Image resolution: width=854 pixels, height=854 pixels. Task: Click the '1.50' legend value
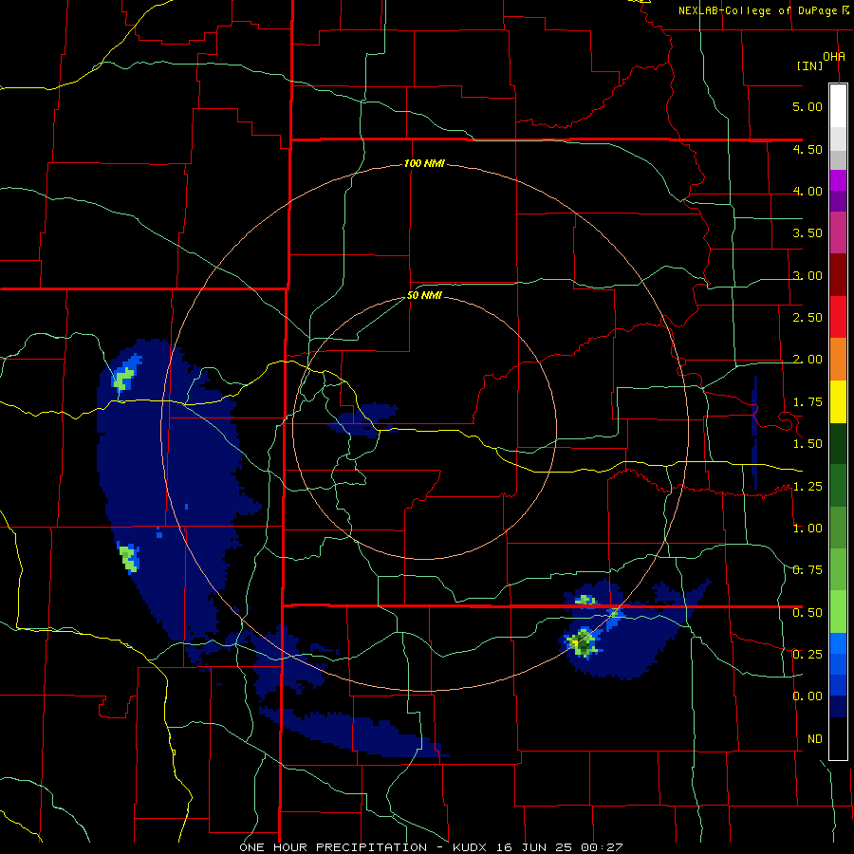point(808,444)
